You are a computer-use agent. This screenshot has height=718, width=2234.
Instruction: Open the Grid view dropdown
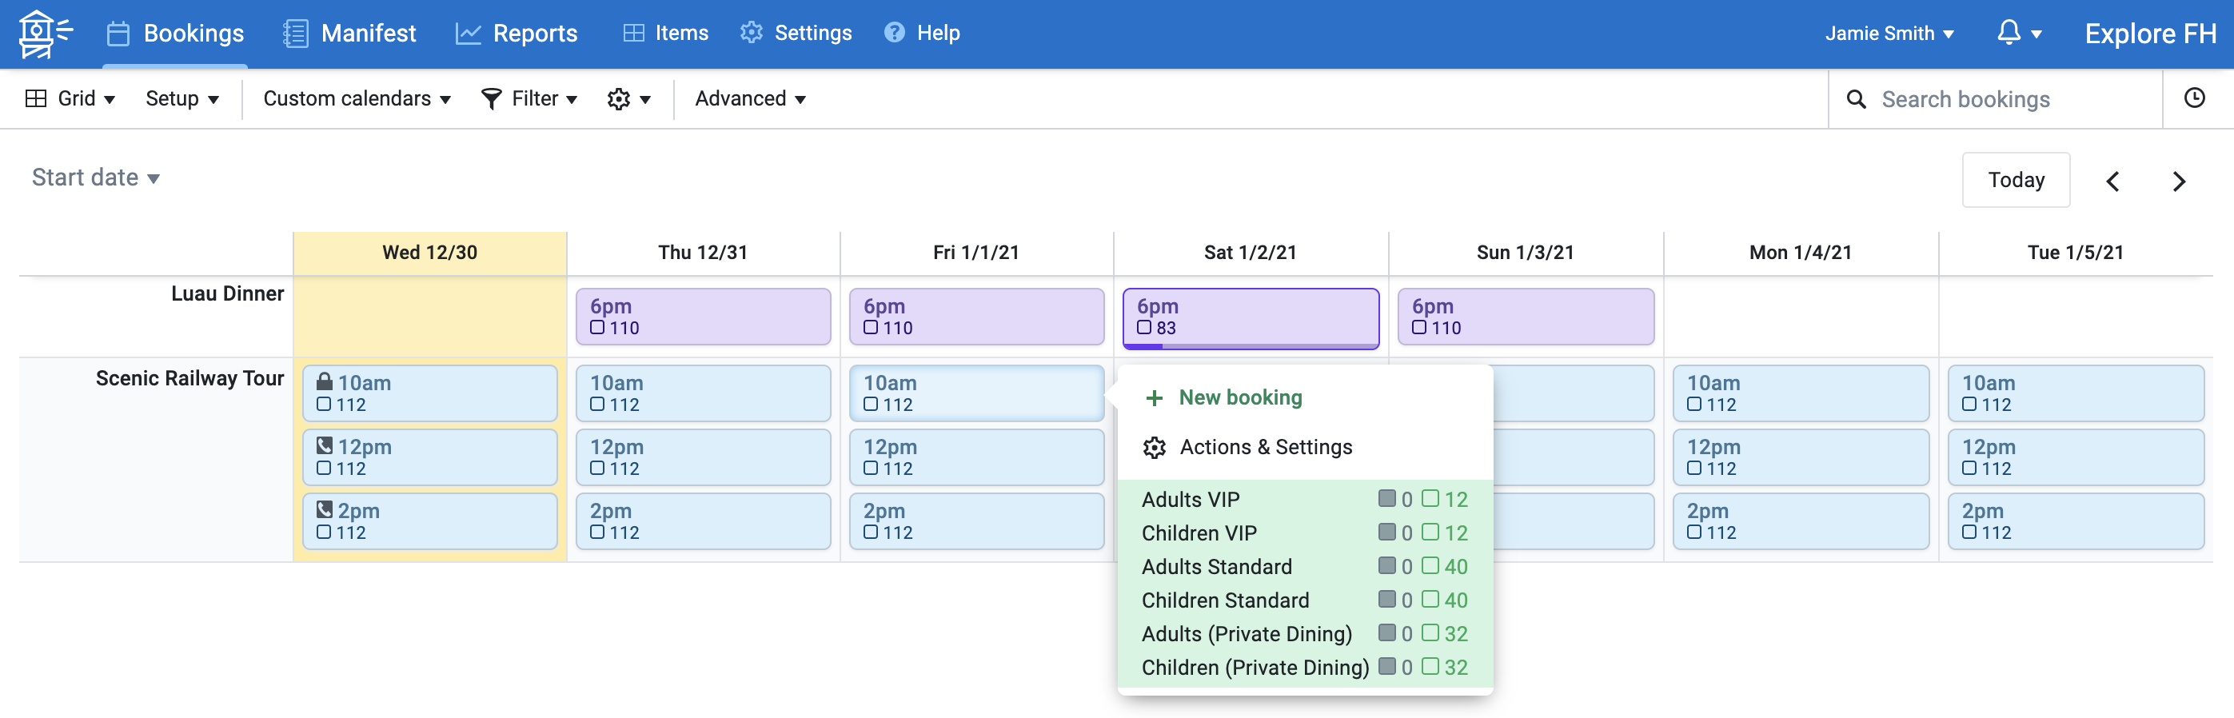70,99
